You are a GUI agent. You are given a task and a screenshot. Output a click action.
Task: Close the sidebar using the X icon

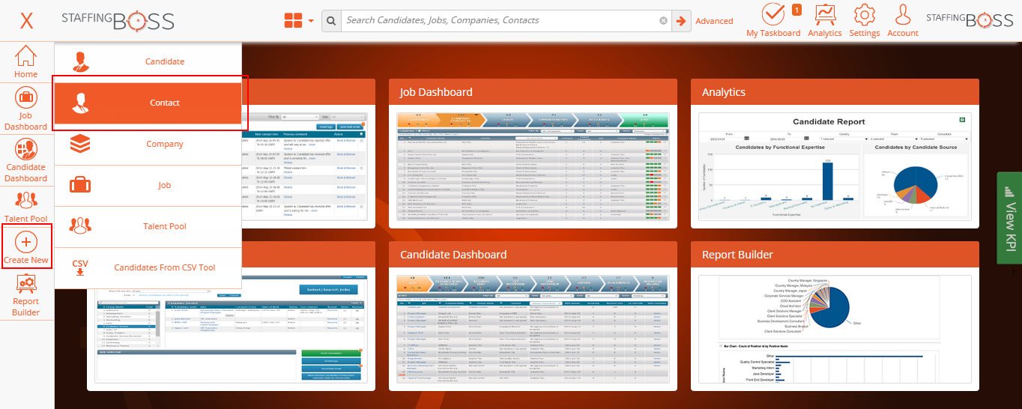pos(27,20)
